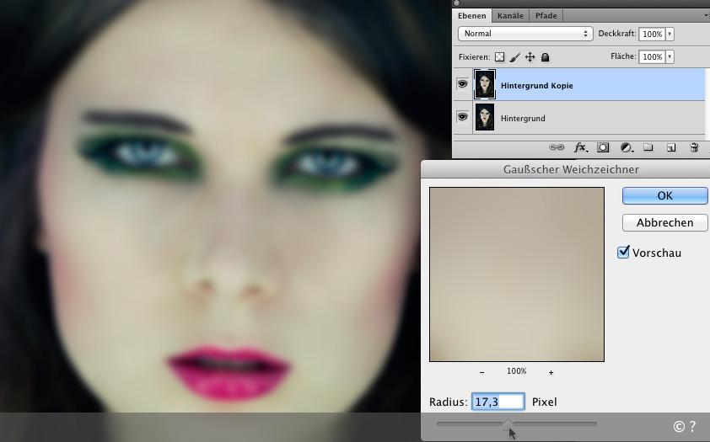Screen dimensions: 710x442
Task: Toggle lock transparent pixels icon
Action: click(x=499, y=57)
